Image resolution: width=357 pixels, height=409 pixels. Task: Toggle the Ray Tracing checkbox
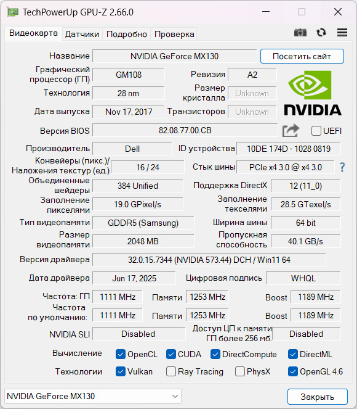[x=170, y=371]
